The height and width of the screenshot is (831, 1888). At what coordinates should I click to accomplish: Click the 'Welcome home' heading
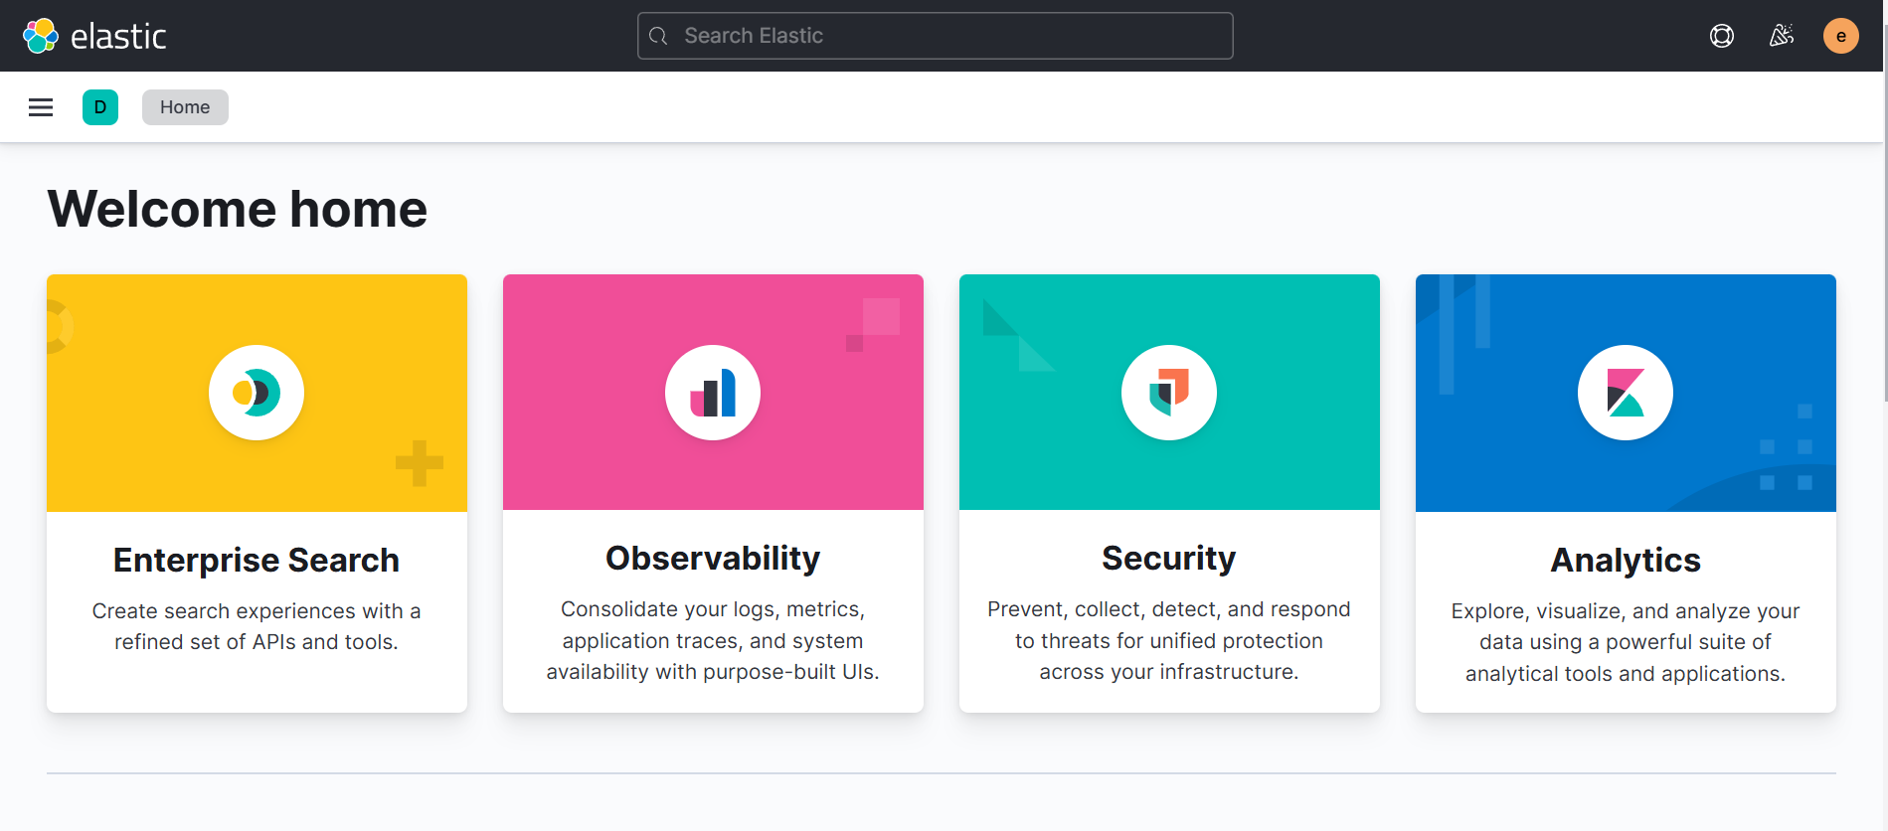pyautogui.click(x=238, y=209)
